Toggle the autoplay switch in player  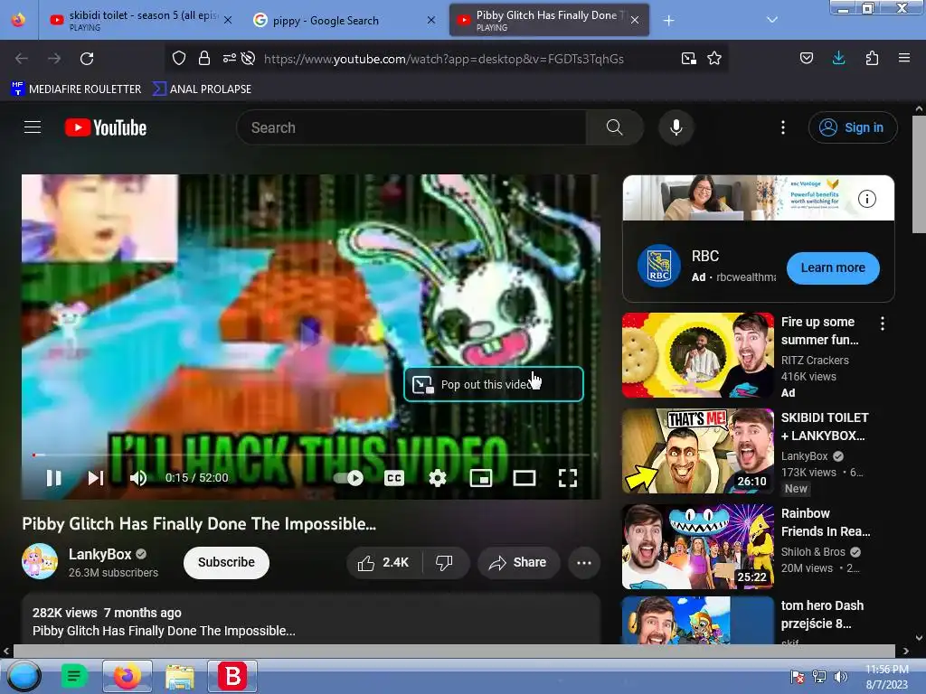(349, 478)
